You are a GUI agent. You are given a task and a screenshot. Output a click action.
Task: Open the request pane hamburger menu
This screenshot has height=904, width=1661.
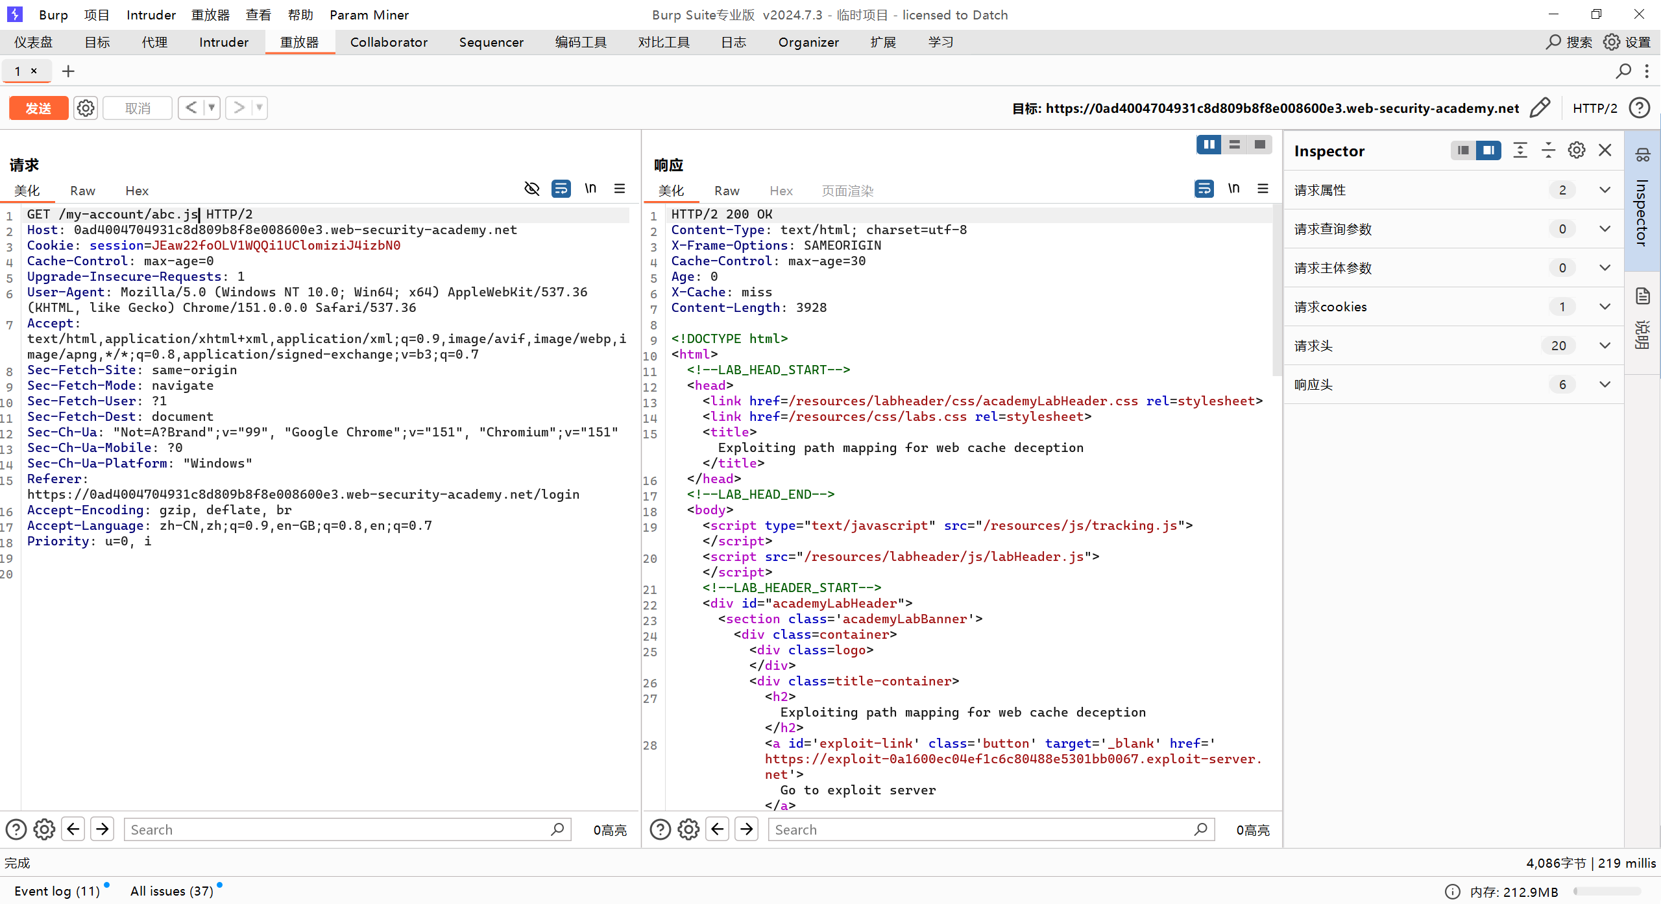pyautogui.click(x=620, y=189)
